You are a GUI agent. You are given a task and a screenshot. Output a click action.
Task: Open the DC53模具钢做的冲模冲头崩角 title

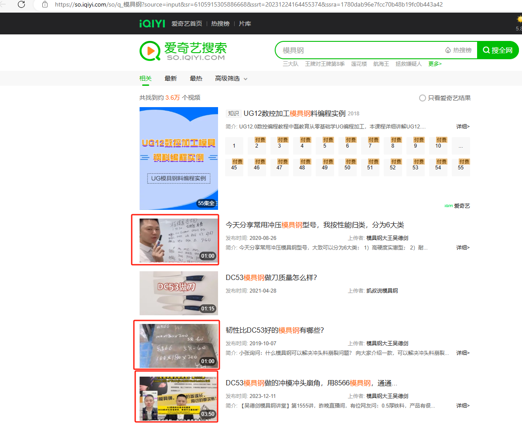311,383
